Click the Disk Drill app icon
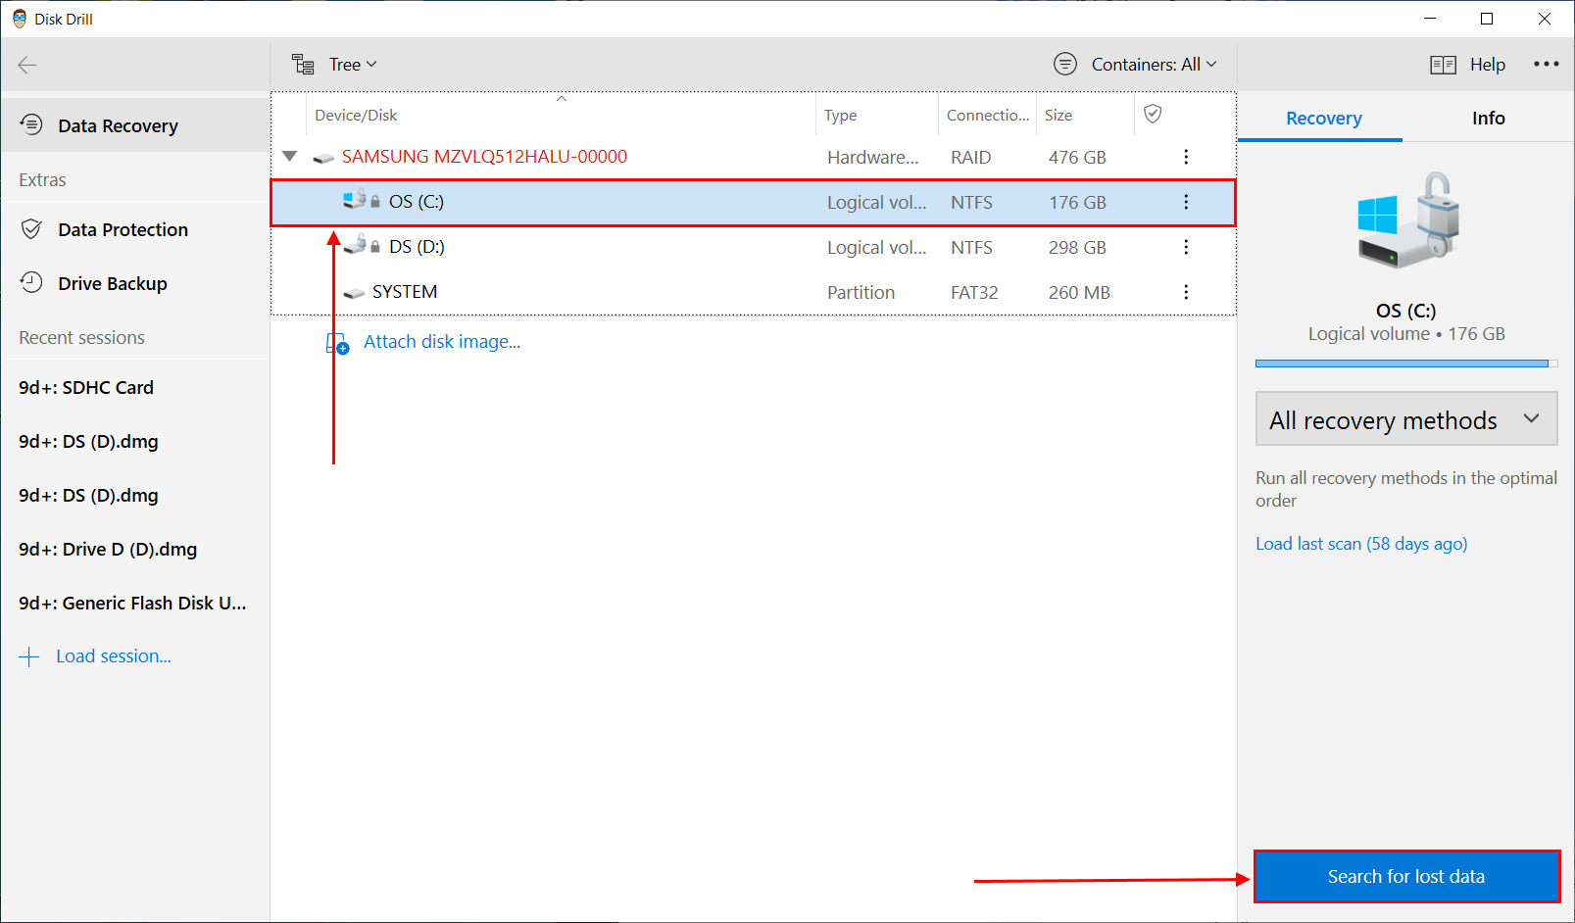Viewport: 1575px width, 923px height. pyautogui.click(x=19, y=19)
